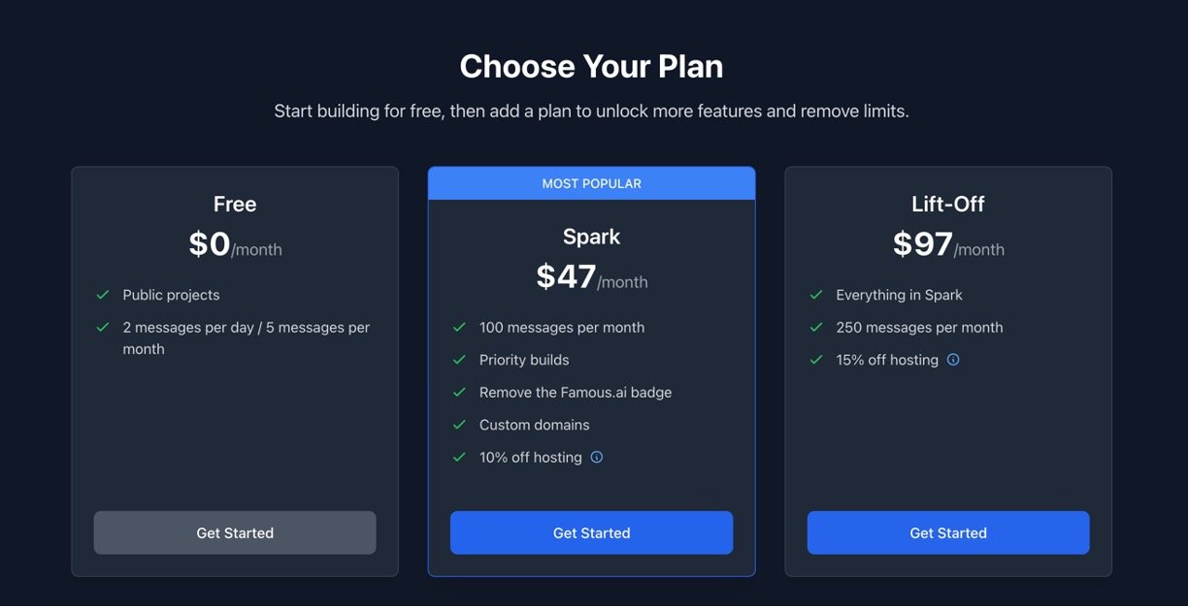Click the MOST POPULAR banner
1188x607 pixels.
click(591, 183)
